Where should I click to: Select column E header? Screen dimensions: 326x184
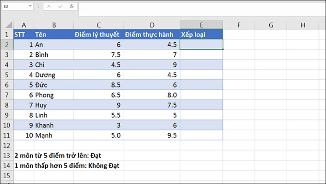click(202, 25)
